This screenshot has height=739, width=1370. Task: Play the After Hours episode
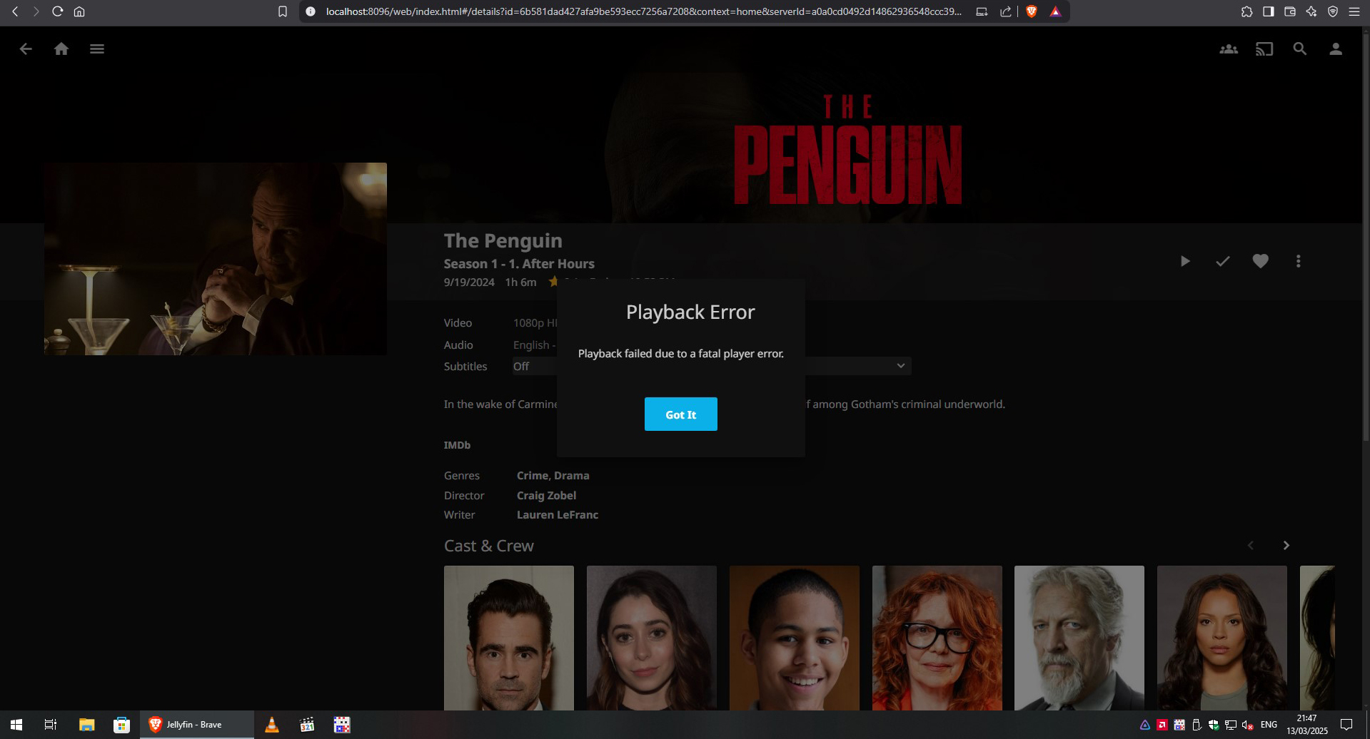1185,261
